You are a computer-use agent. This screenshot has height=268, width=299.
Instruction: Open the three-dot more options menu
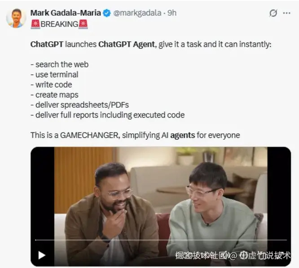(x=286, y=13)
